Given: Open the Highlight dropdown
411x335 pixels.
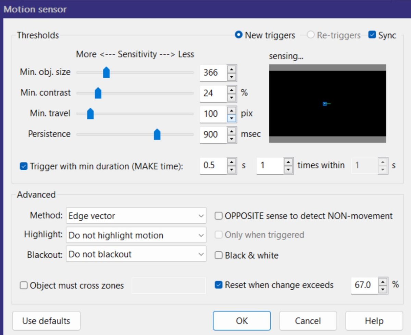Looking at the screenshot, I should tap(136, 235).
